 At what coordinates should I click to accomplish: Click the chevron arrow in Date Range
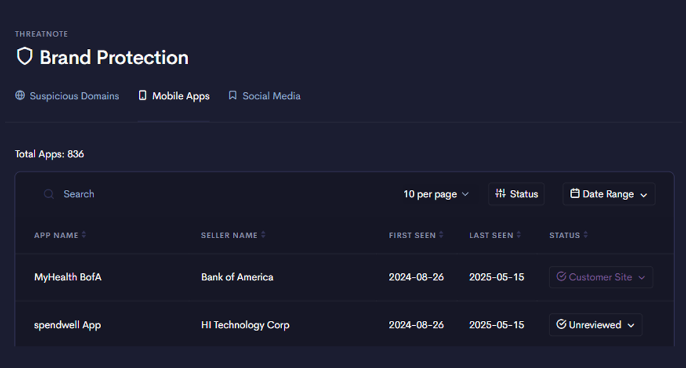click(644, 195)
